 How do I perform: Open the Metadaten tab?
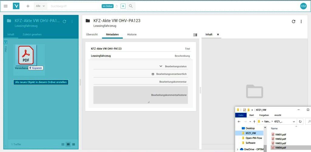(x=112, y=35)
